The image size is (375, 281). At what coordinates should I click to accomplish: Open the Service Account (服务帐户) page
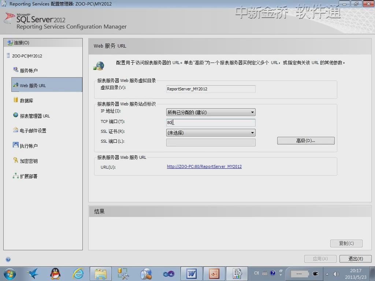coord(29,71)
